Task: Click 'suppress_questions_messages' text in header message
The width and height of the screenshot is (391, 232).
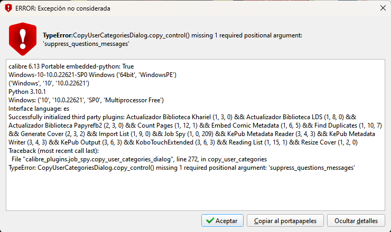Action: pyautogui.click(x=86, y=43)
